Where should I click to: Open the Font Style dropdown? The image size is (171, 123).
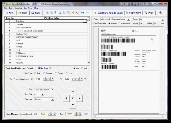tap(53, 99)
